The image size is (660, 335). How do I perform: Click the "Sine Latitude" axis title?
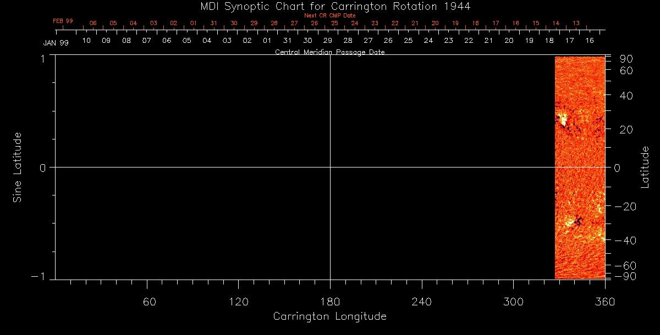[x=18, y=167]
